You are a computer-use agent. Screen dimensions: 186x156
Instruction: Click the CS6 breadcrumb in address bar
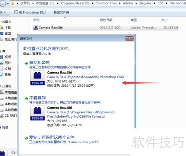(160, 3)
